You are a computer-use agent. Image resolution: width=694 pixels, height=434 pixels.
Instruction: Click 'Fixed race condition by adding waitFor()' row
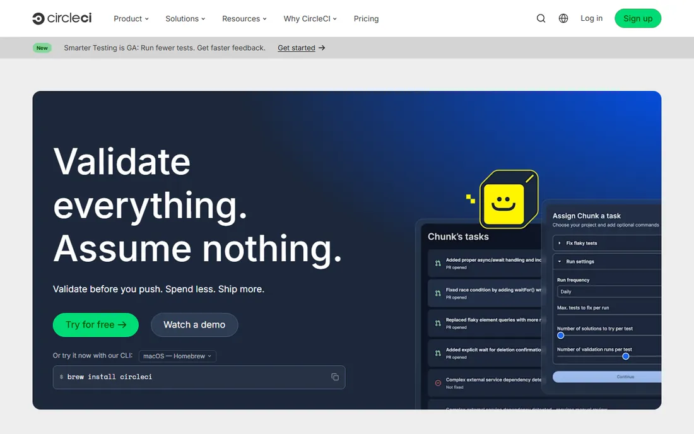pos(485,293)
